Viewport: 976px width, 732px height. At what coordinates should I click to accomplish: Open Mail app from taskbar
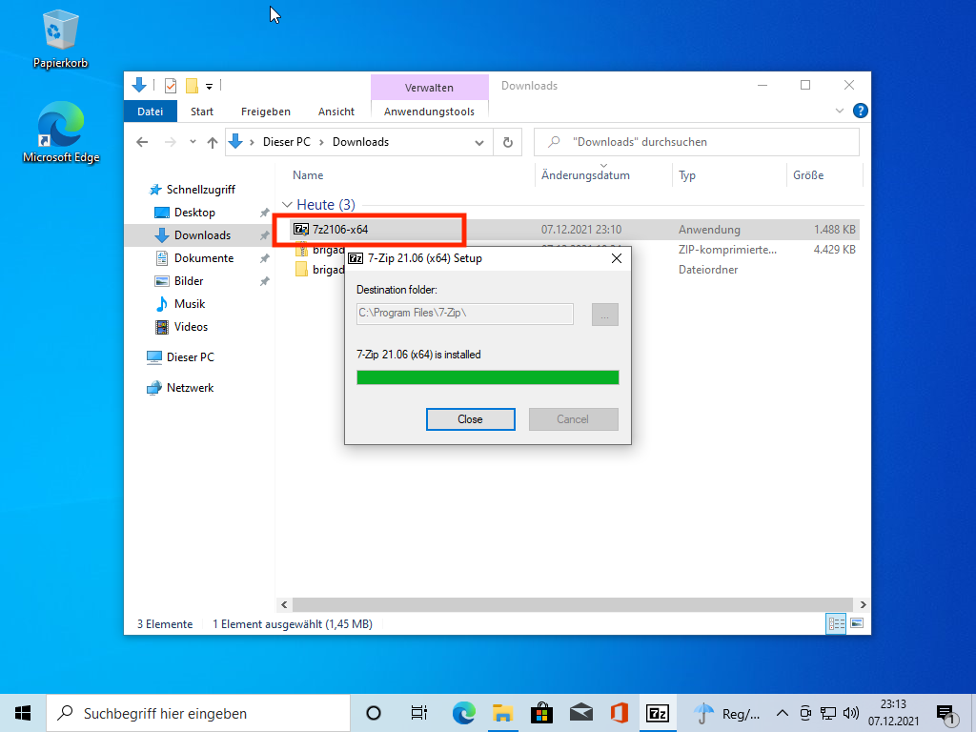click(x=580, y=713)
